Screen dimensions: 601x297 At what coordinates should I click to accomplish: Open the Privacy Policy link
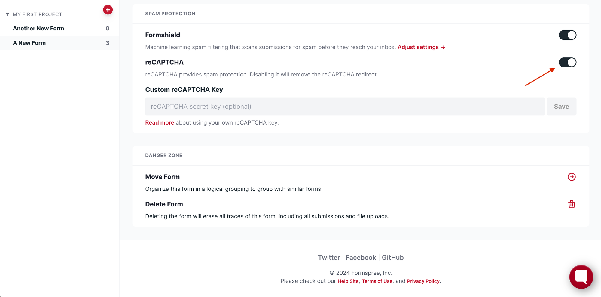(423, 281)
